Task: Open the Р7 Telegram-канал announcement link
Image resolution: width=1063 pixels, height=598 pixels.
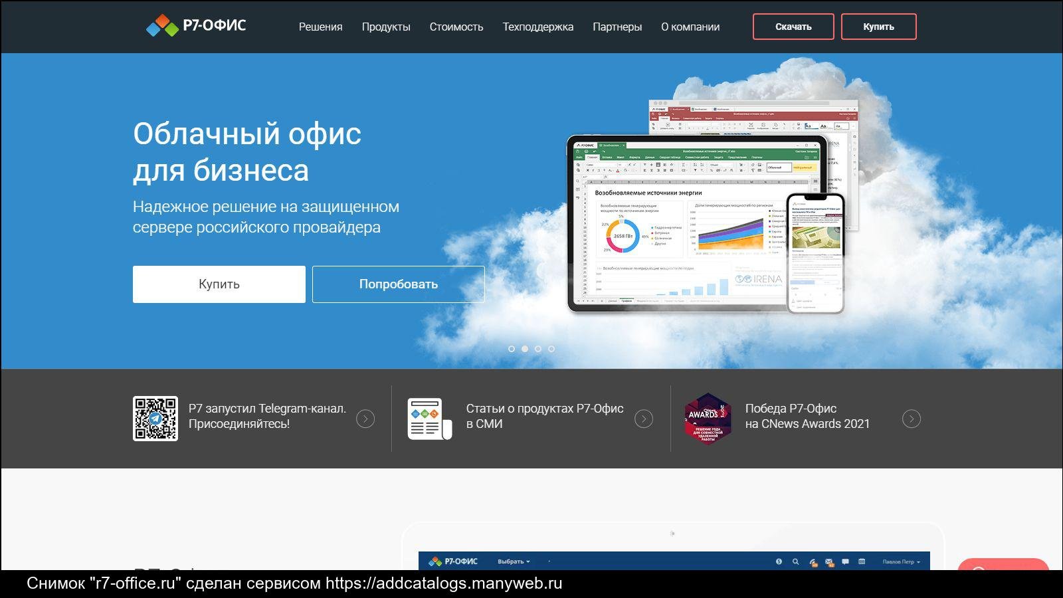Action: tap(267, 416)
